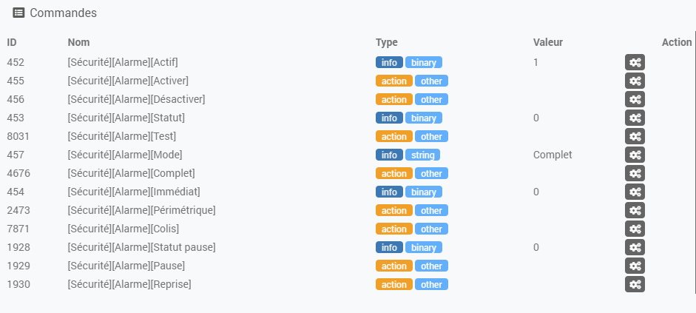Click the action tag on Test row
The height and width of the screenshot is (313, 696).
click(x=394, y=136)
